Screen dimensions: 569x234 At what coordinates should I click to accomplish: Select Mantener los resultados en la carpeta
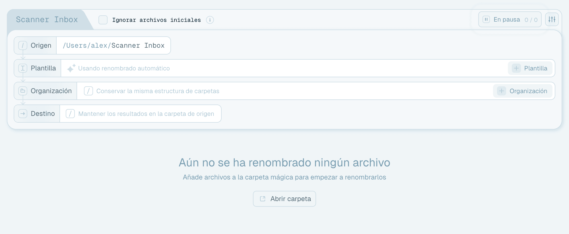146,114
